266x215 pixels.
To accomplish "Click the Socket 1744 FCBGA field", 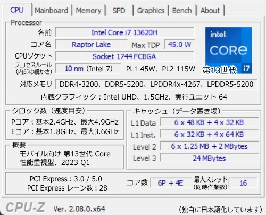I will [124, 56].
